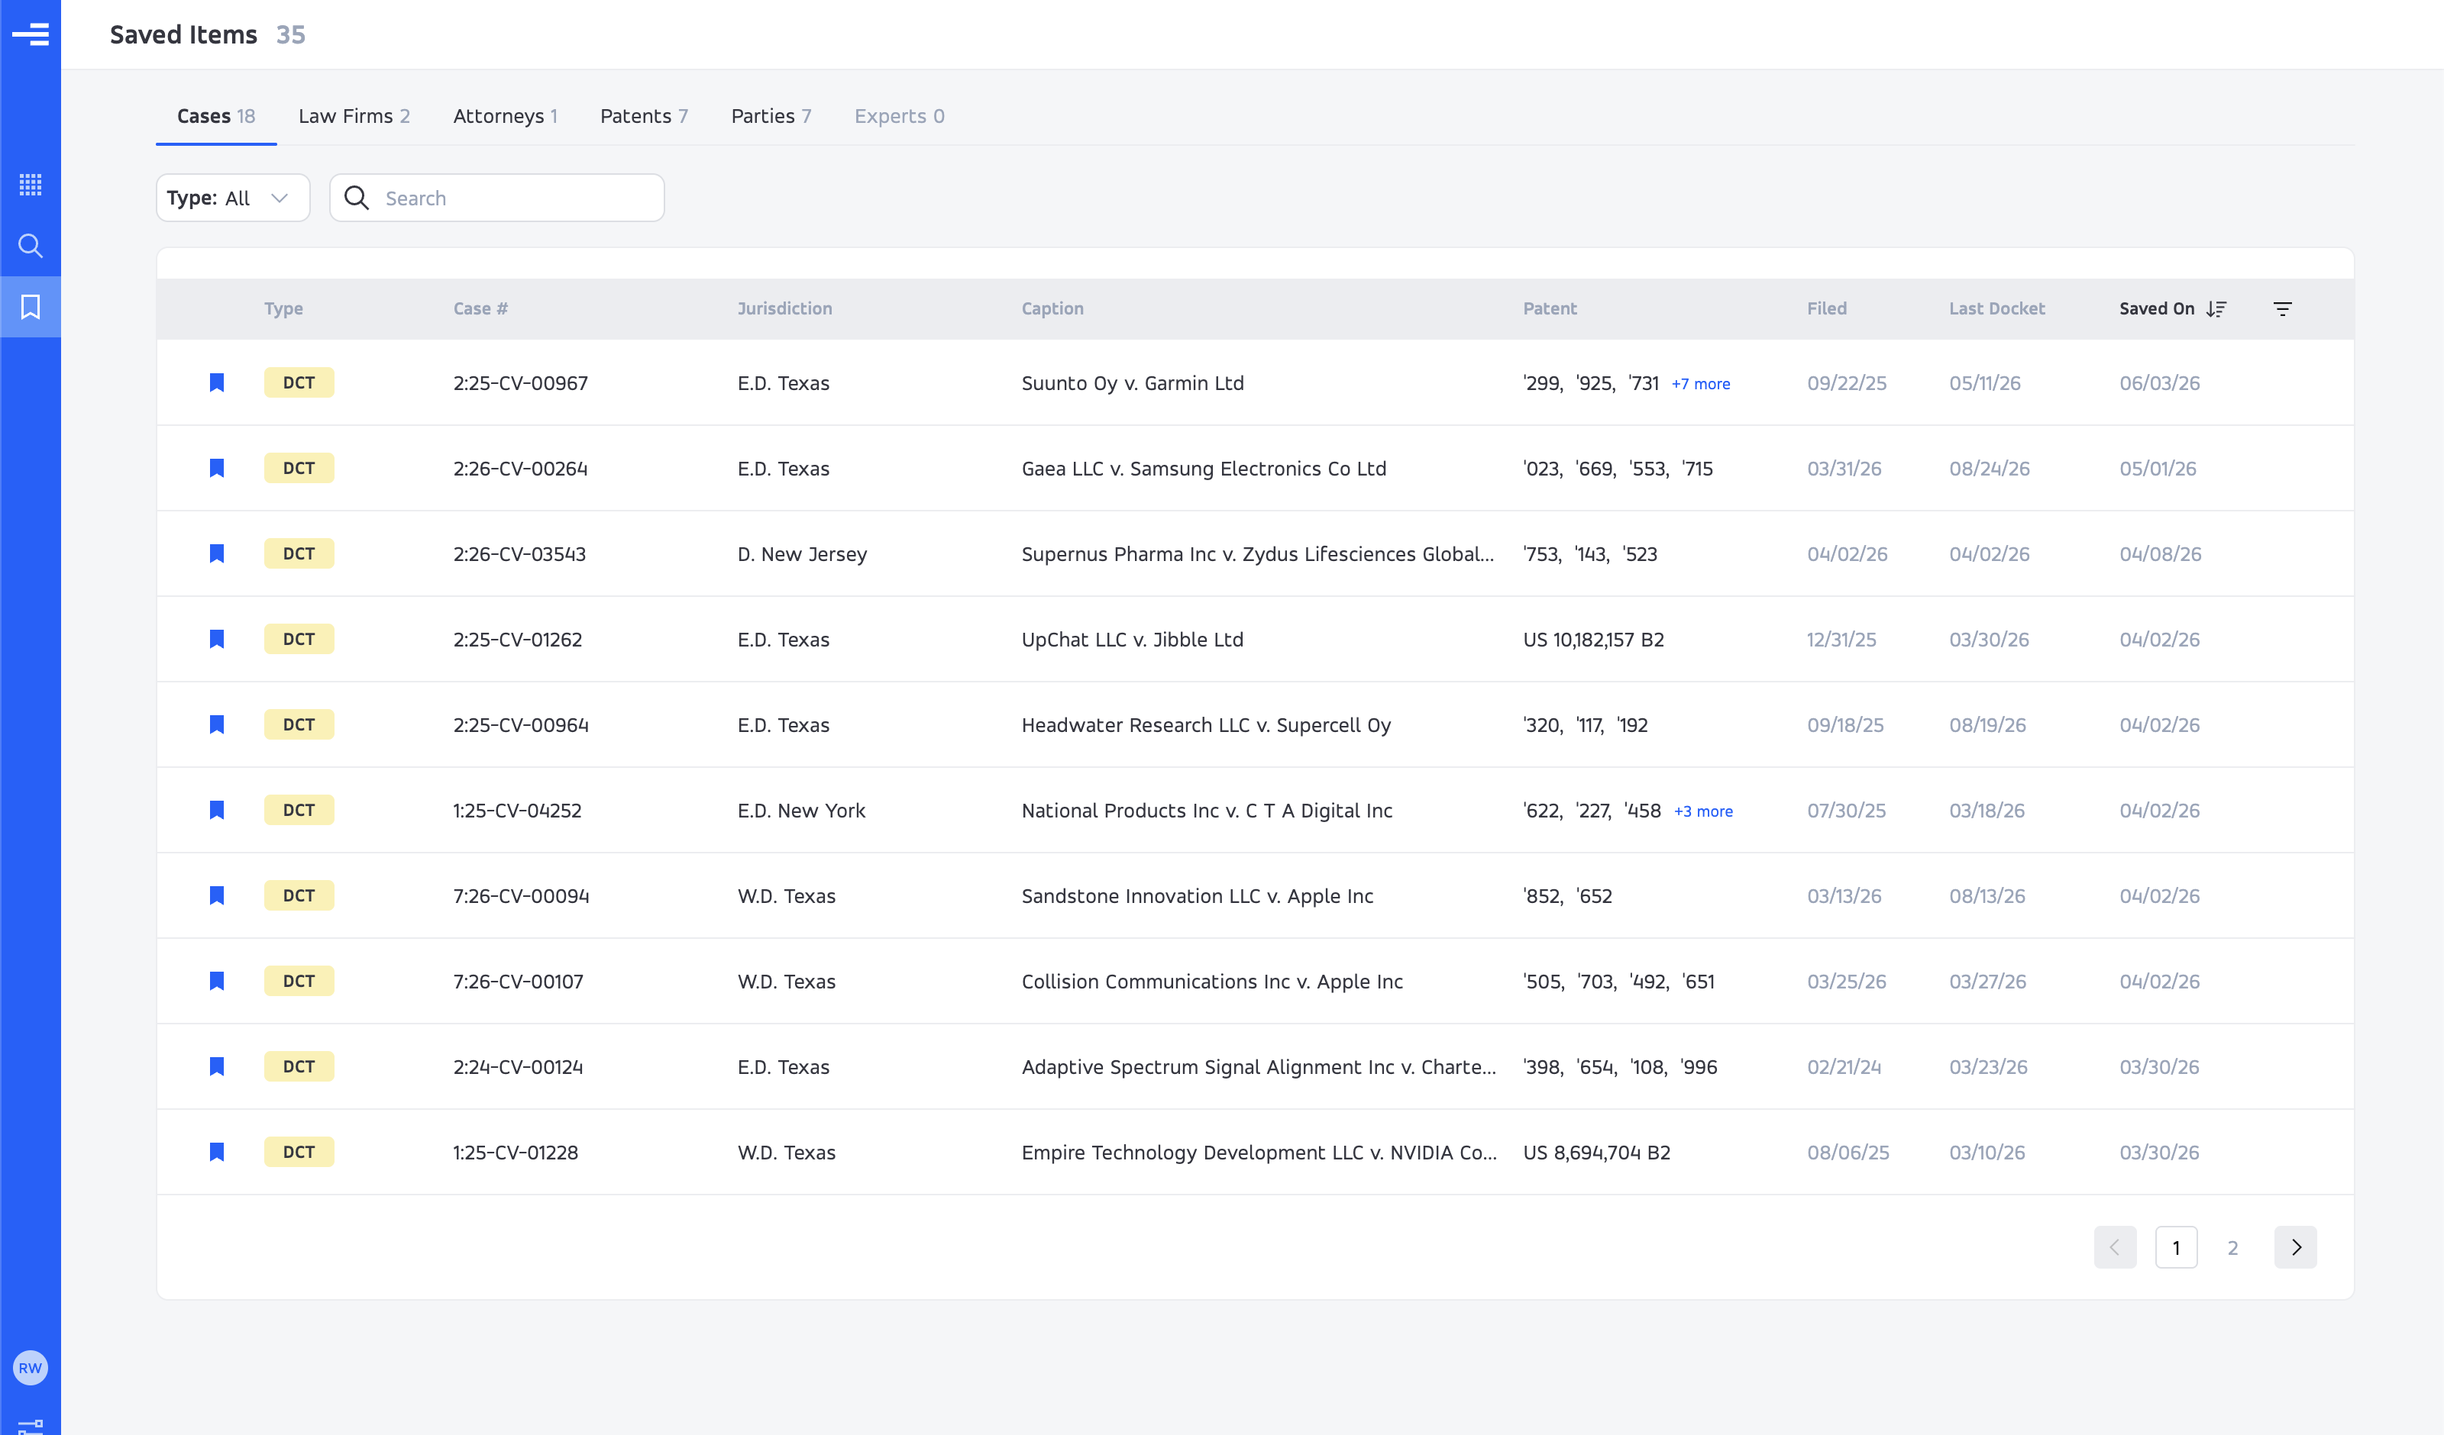Viewport: 2444px width, 1435px height.
Task: Remove the bookmark on Empire Technology v. NVIDIA
Action: 216,1150
